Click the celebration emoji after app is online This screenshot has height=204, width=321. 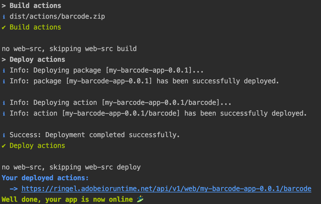pyautogui.click(x=140, y=199)
